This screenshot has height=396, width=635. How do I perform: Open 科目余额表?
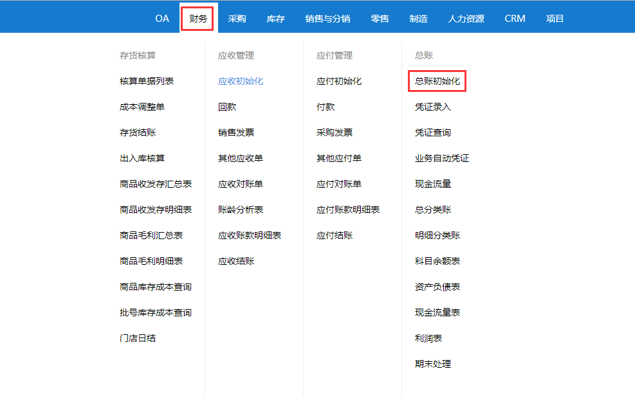coord(437,261)
